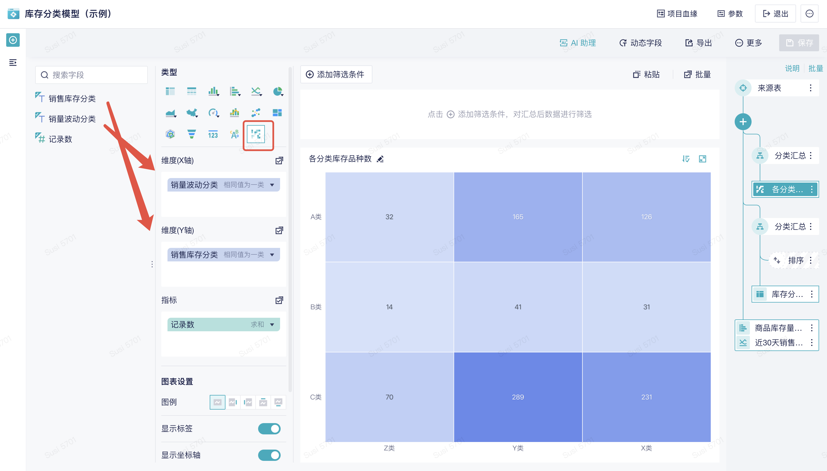Click the sort icon above chart
This screenshot has width=827, height=471.
tap(686, 159)
